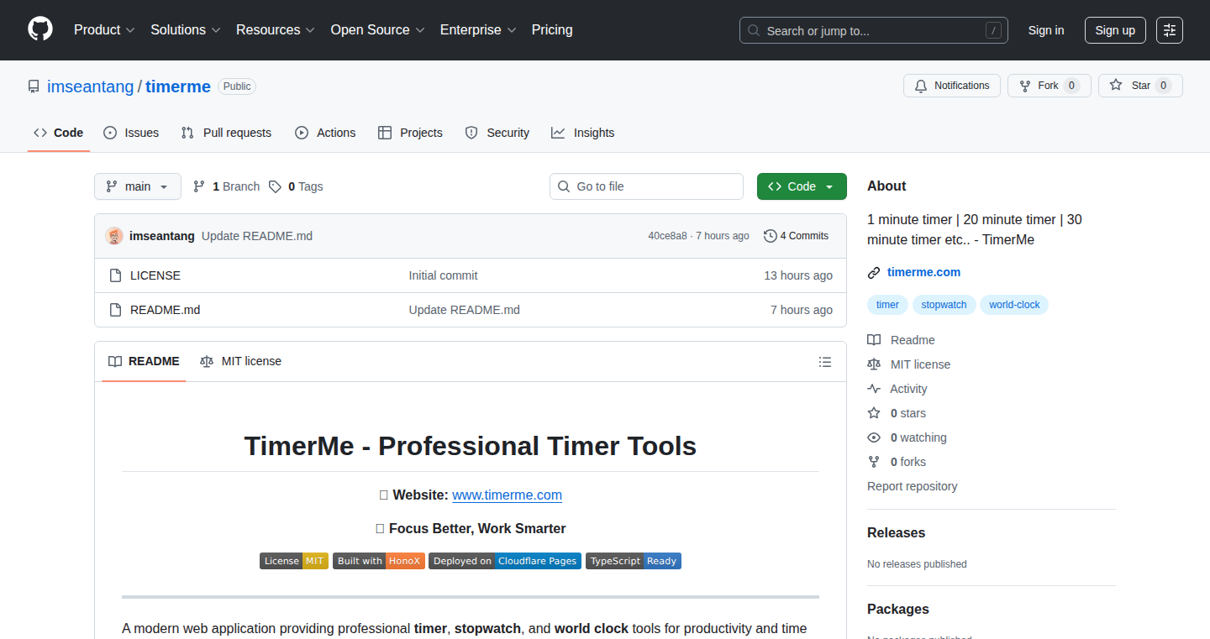Fork the repository

point(1049,86)
